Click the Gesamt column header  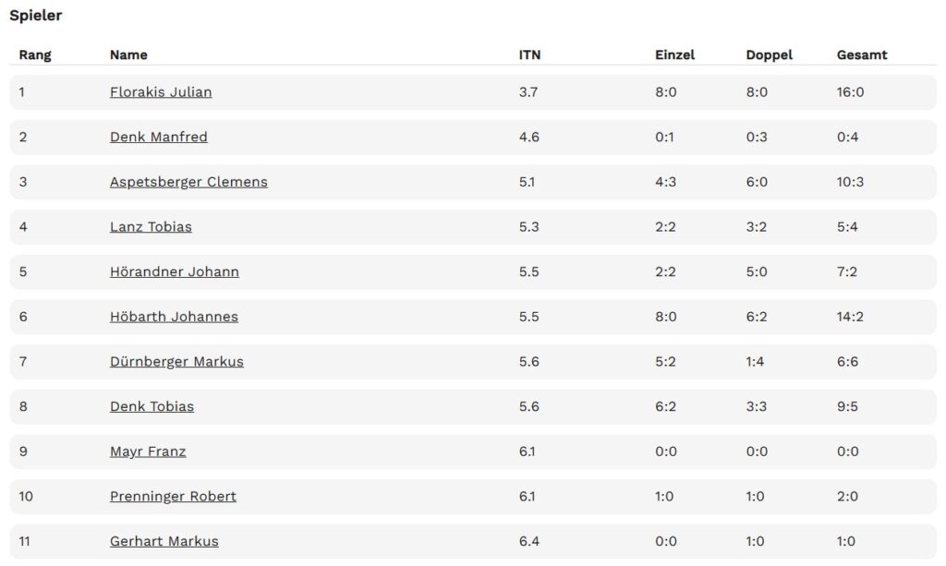[x=862, y=54]
